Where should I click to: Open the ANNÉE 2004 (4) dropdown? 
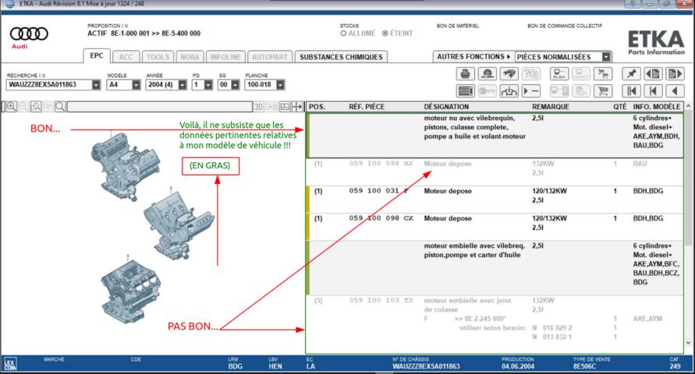pyautogui.click(x=183, y=84)
